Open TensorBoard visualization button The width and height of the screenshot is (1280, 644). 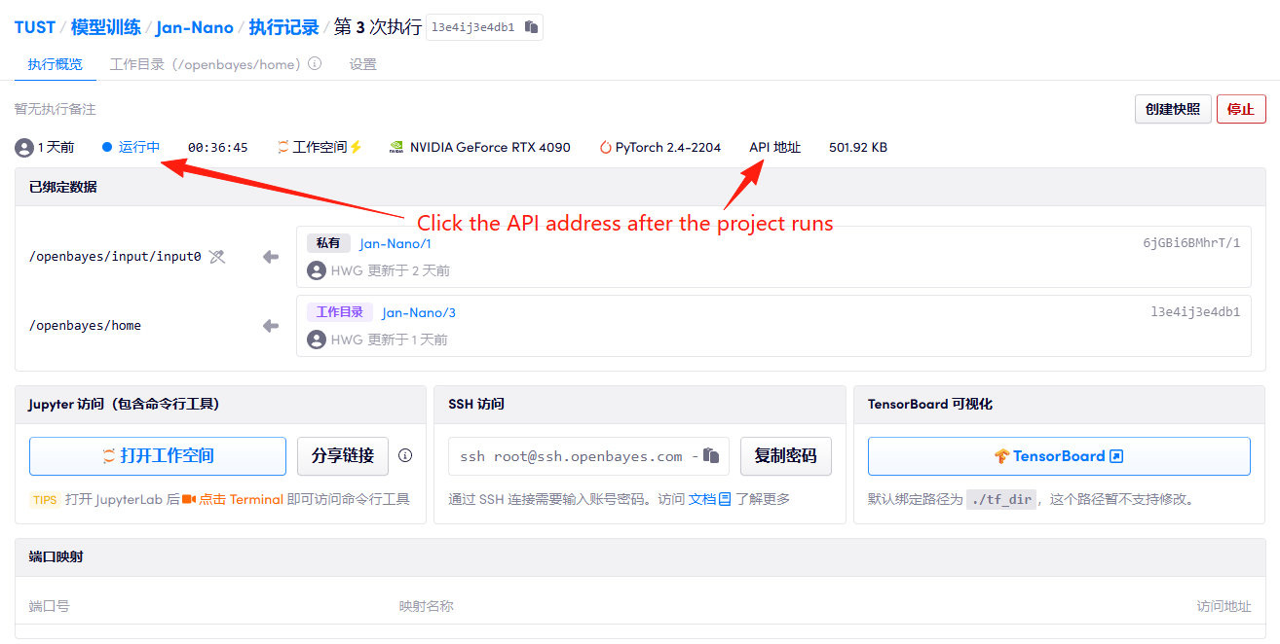pyautogui.click(x=1058, y=455)
